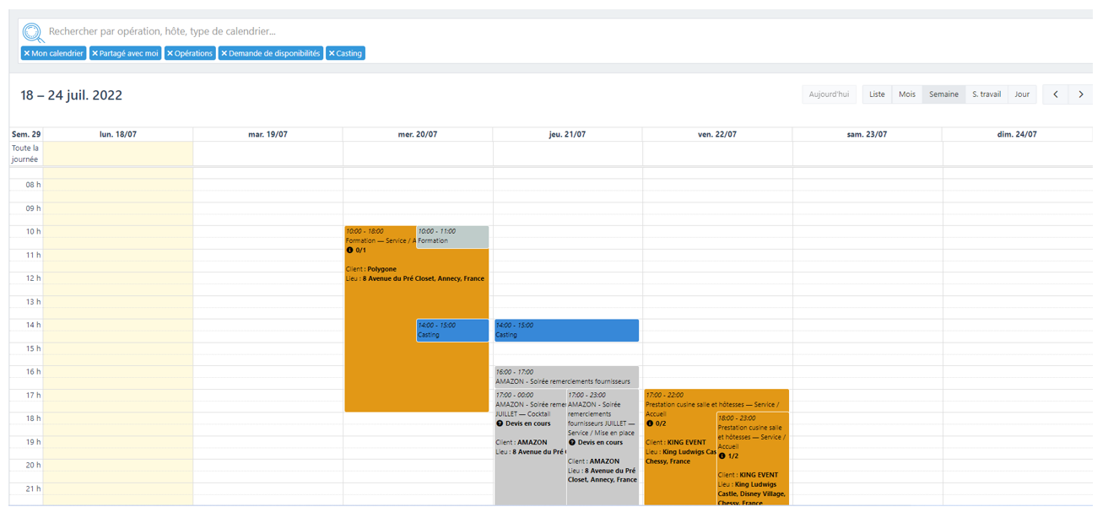Open the 16:00 AMAZON Soirée event
The height and width of the screenshot is (523, 1108).
click(566, 377)
